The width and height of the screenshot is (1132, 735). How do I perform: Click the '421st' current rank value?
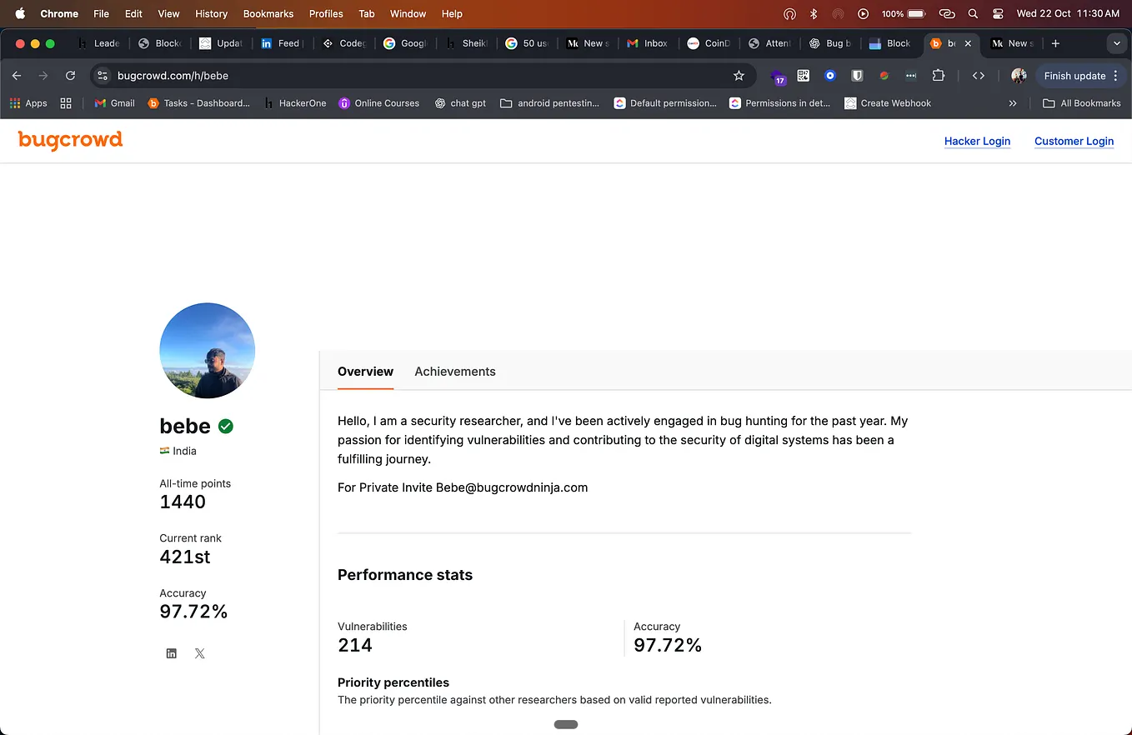[185, 557]
